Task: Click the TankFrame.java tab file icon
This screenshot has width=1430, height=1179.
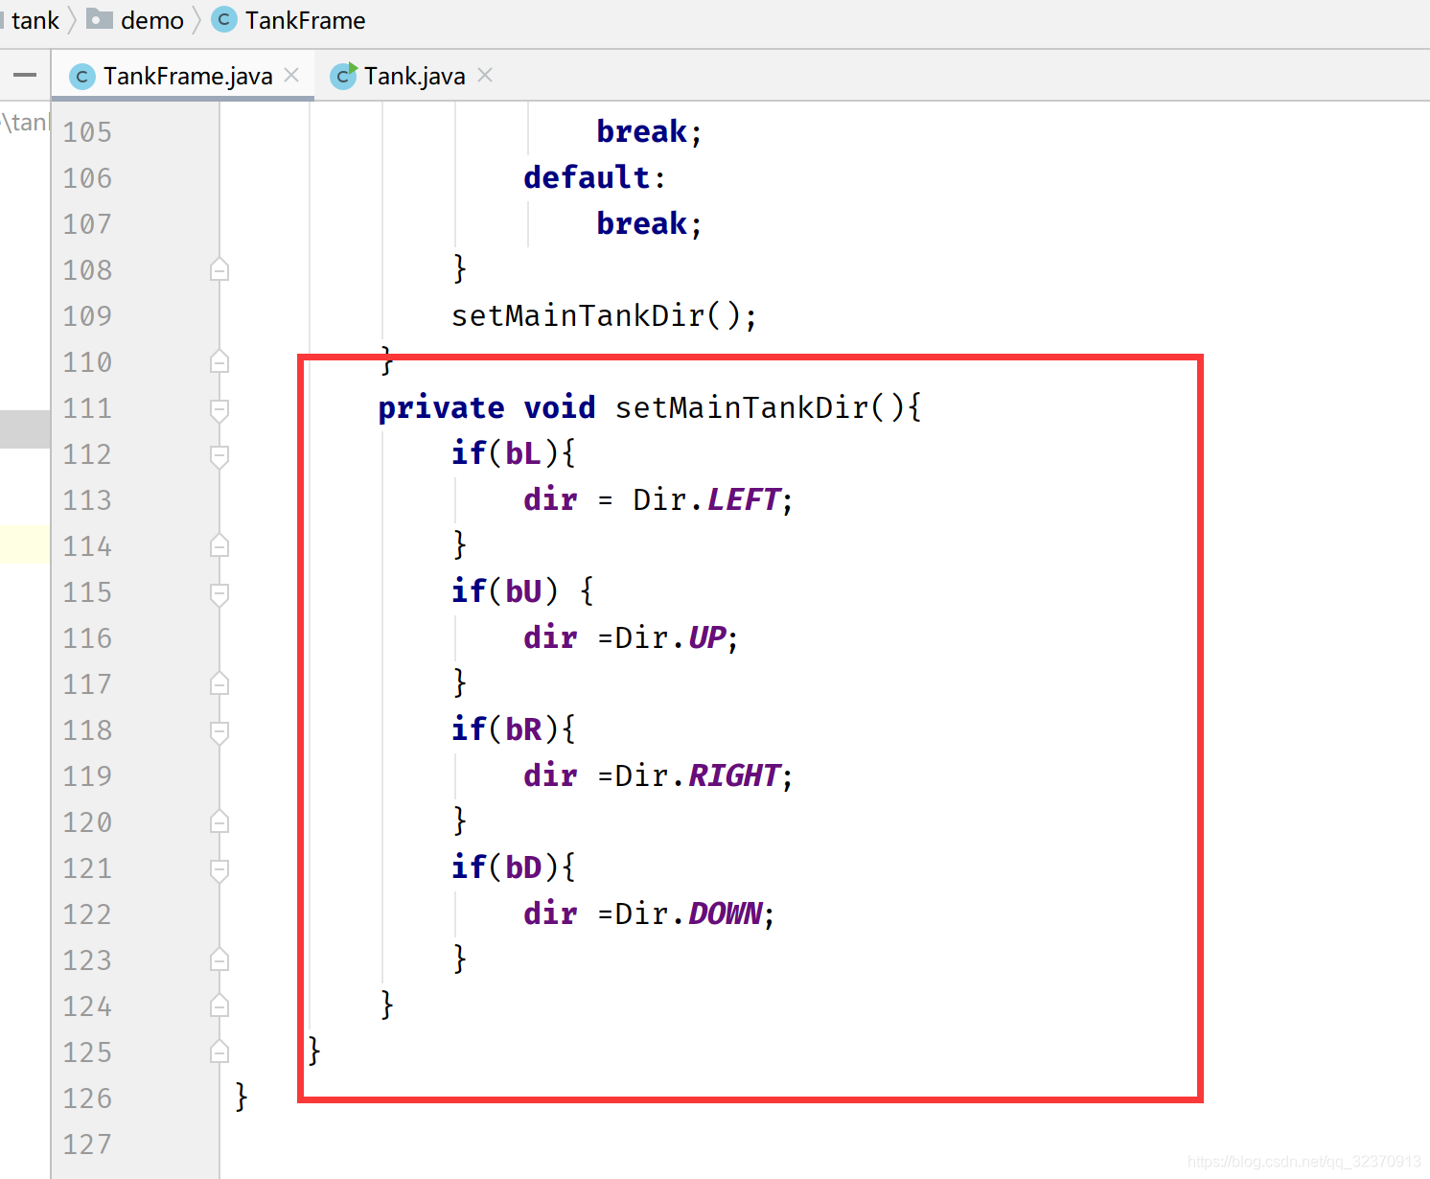Action: [x=83, y=77]
